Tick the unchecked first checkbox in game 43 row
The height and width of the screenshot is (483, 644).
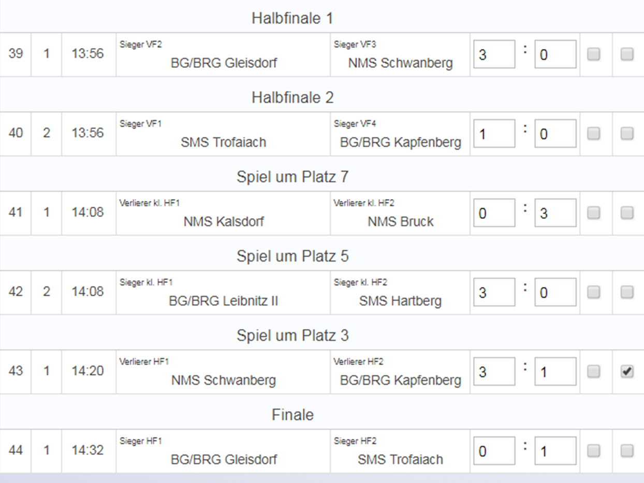tap(593, 372)
